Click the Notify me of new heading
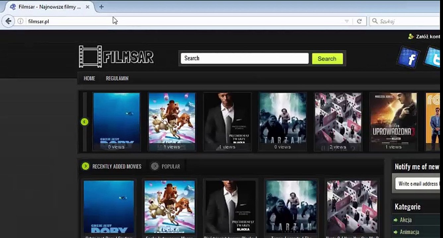This screenshot has height=238, width=443. (417, 167)
